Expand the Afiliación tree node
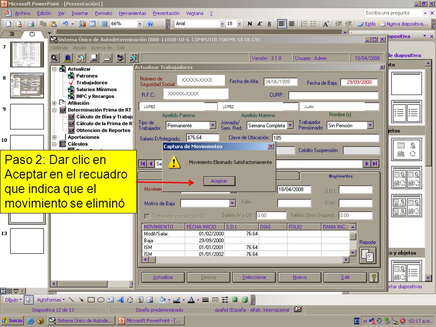The width and height of the screenshot is (436, 327). (54, 103)
